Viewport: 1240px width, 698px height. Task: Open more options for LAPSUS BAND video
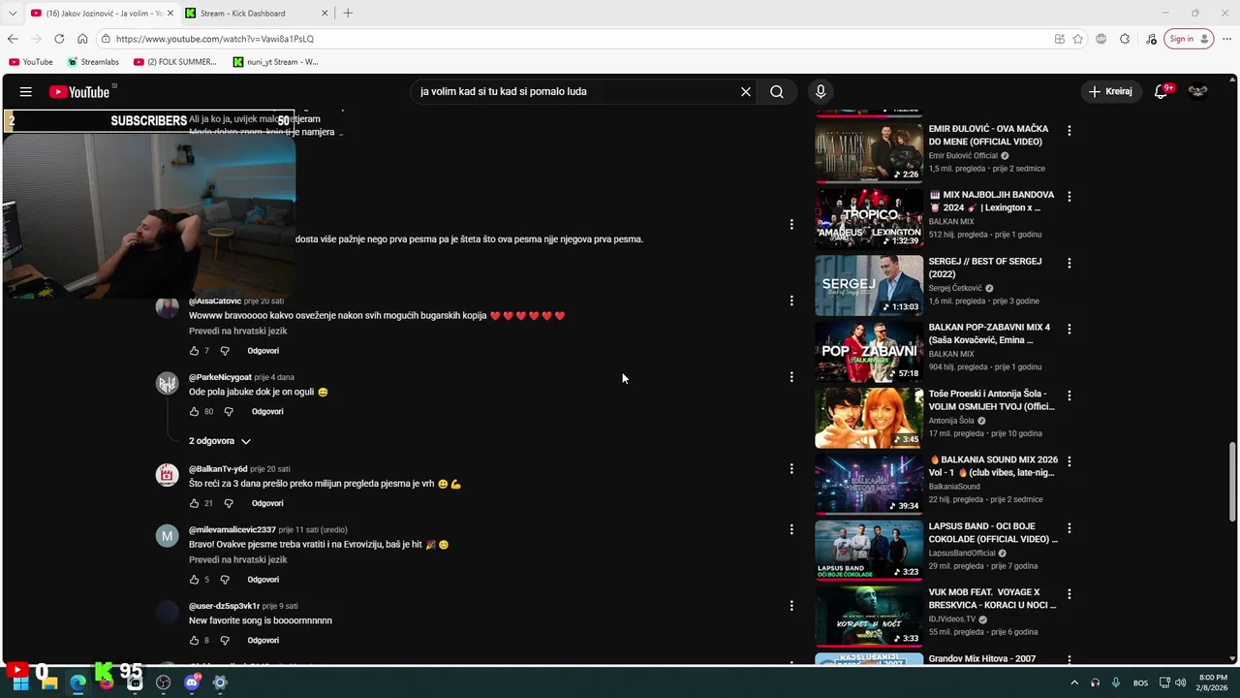click(1069, 527)
